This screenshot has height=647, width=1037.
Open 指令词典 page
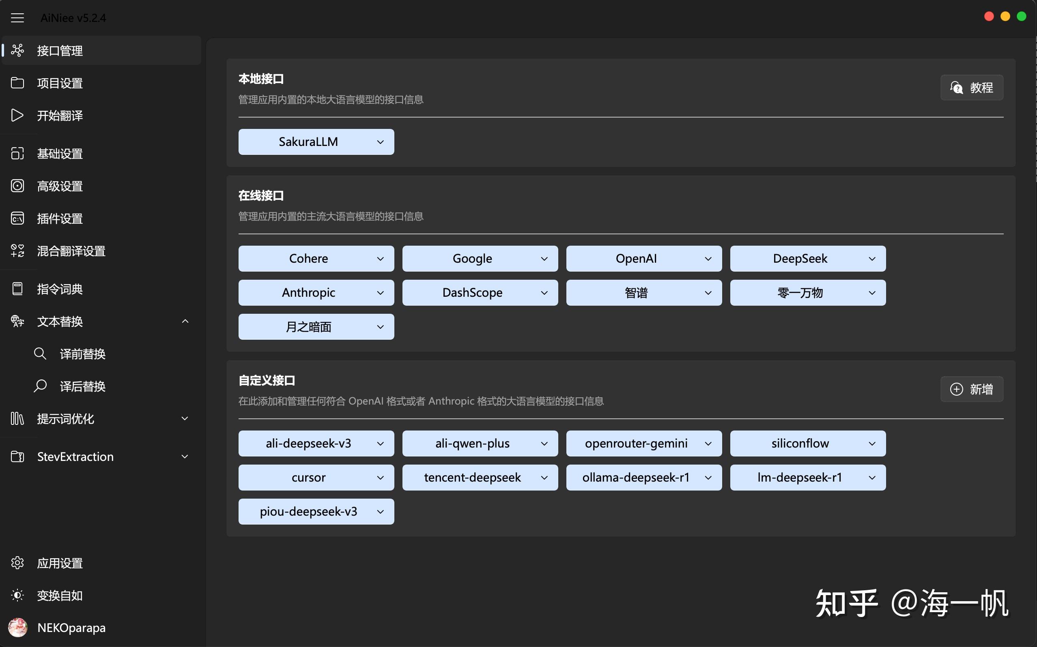pyautogui.click(x=101, y=289)
